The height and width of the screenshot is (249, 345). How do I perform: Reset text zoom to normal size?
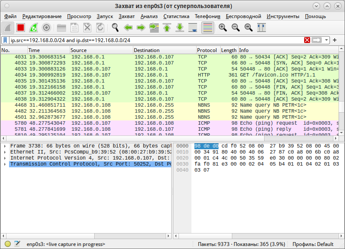coord(248,28)
